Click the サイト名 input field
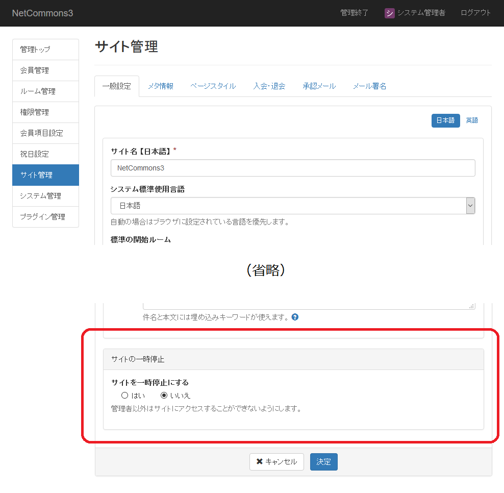 [x=293, y=168]
